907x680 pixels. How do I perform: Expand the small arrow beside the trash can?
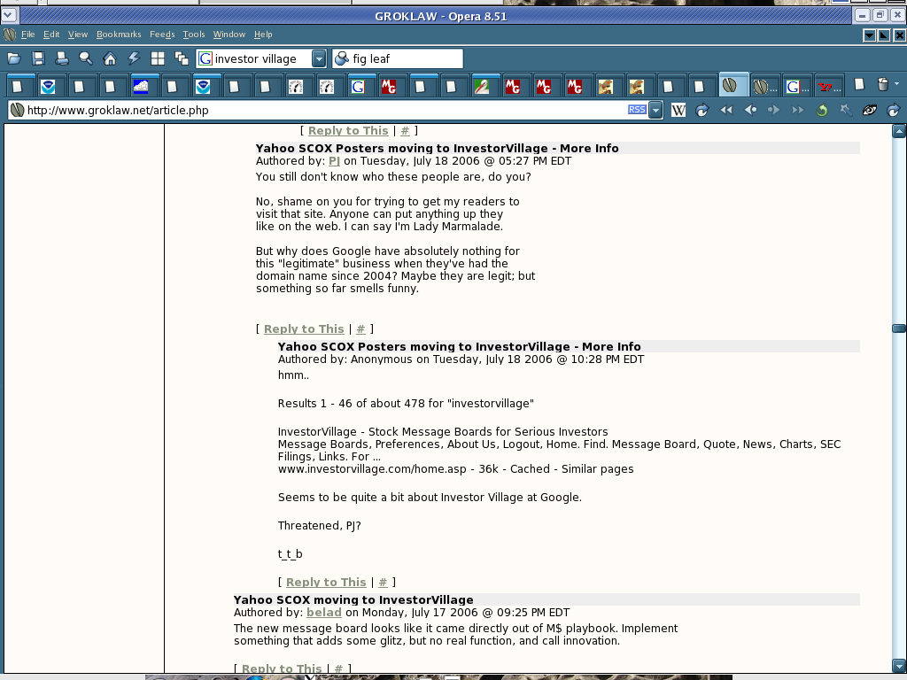pos(896,84)
